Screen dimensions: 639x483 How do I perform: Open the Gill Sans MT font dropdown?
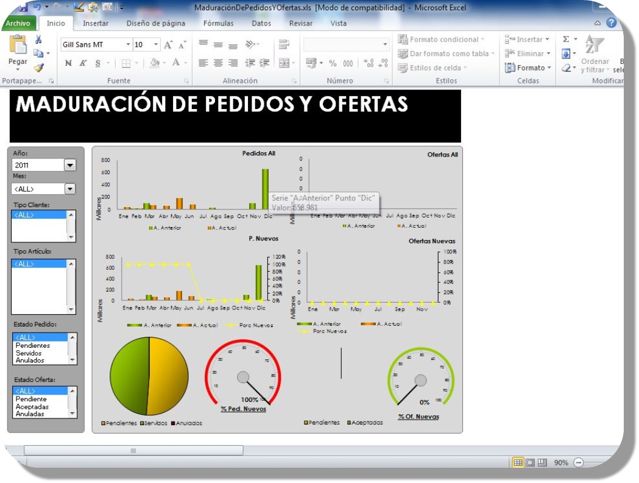[x=128, y=45]
